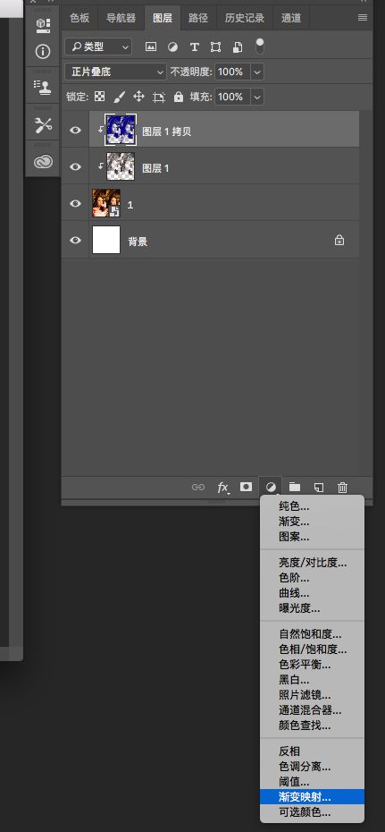Open the Creative Cloud Libraries icon

pos(42,162)
